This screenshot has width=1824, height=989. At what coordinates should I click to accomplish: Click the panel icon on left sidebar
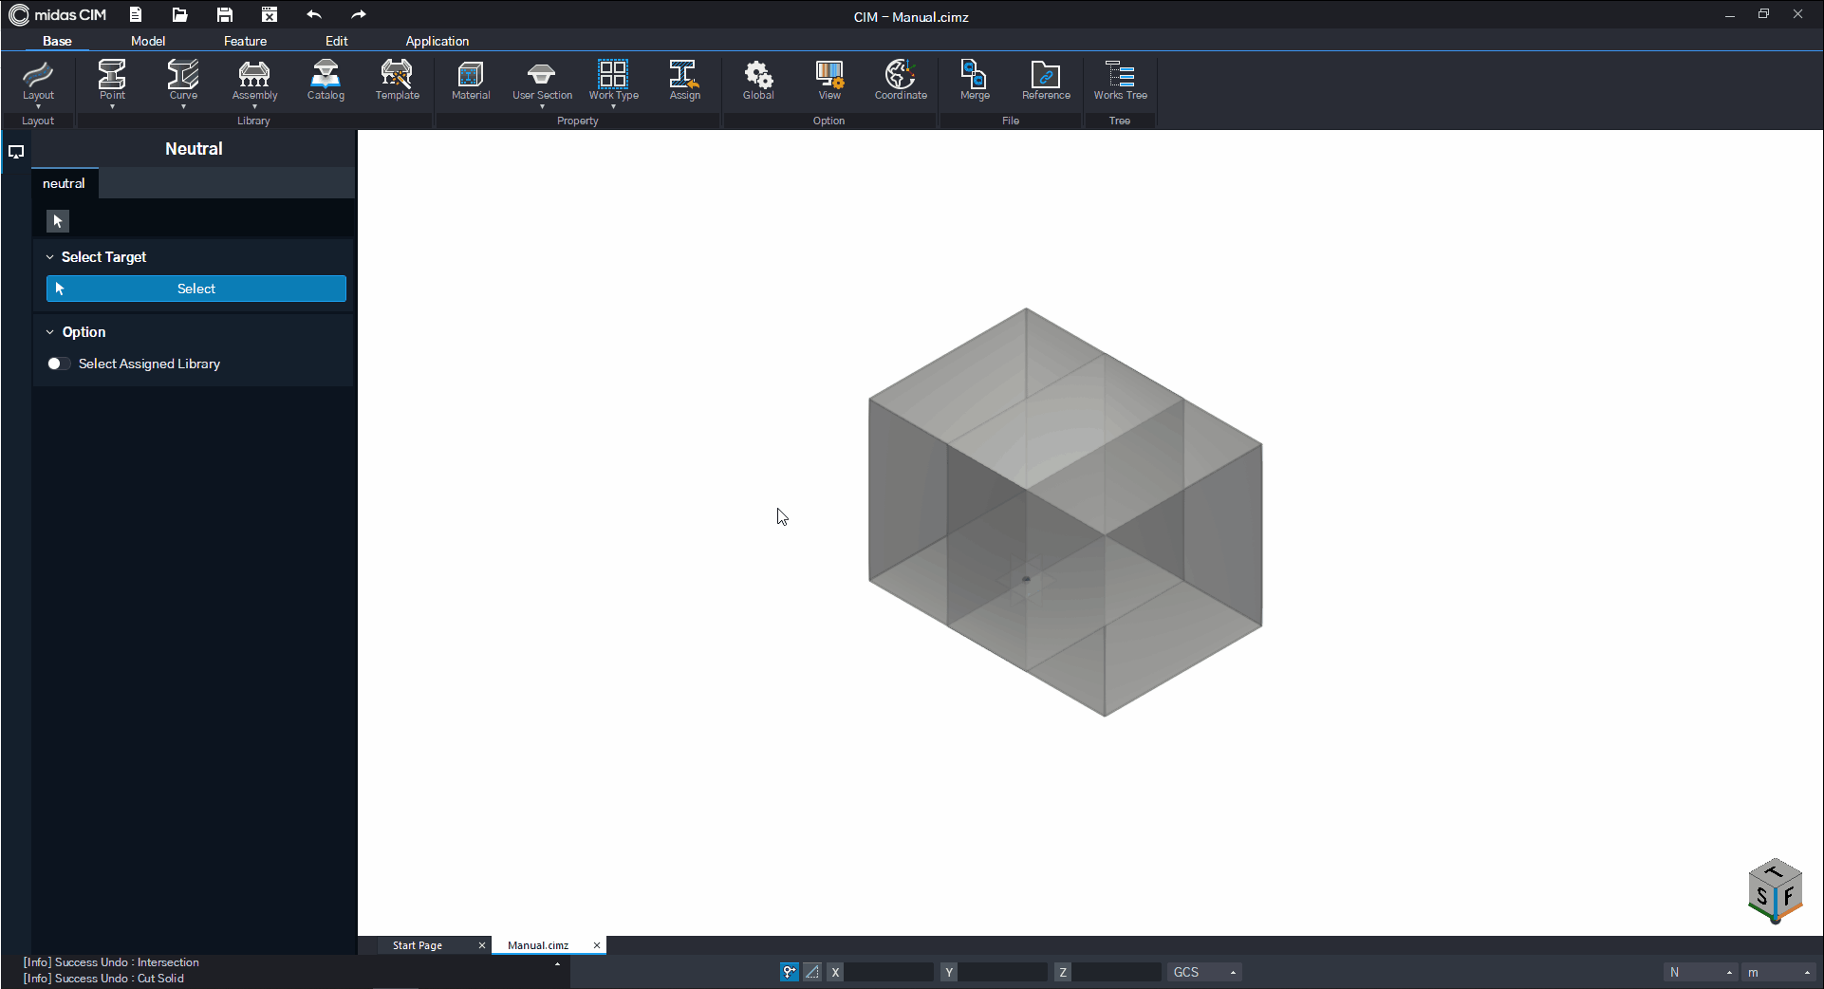pyautogui.click(x=16, y=151)
